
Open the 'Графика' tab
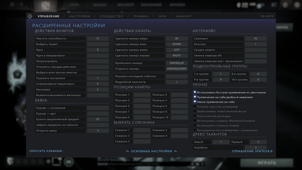coord(141,16)
